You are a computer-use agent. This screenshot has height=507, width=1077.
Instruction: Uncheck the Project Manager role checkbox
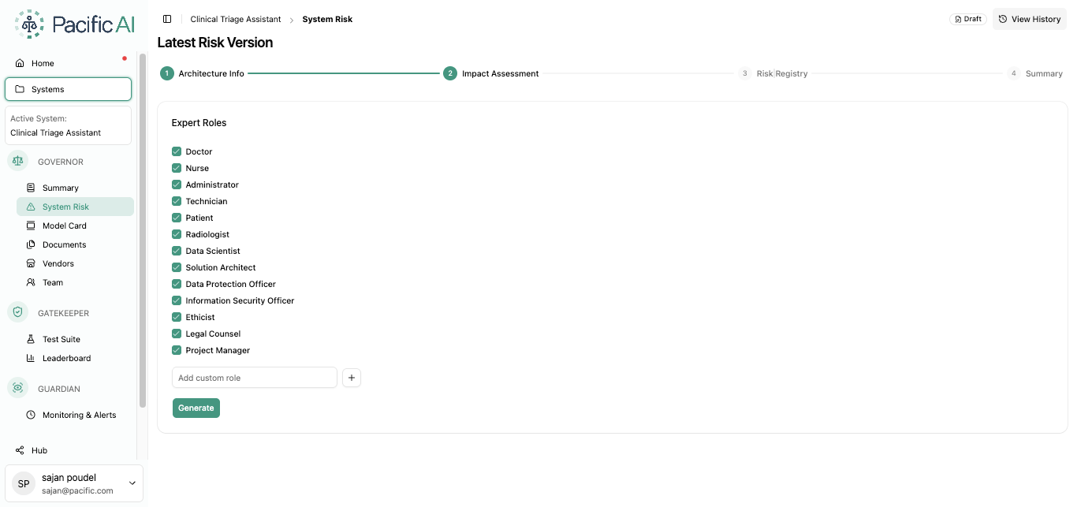pyautogui.click(x=177, y=350)
